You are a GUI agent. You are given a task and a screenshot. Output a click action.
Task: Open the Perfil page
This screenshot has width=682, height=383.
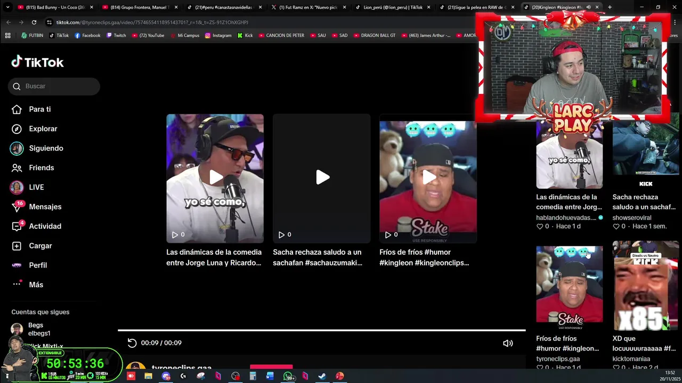[x=29, y=265]
